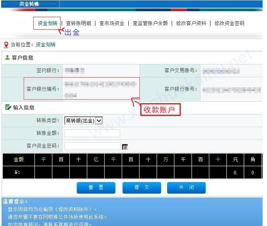Click the 元 column header
Viewport: 267px width, 226px height.
click(235, 159)
